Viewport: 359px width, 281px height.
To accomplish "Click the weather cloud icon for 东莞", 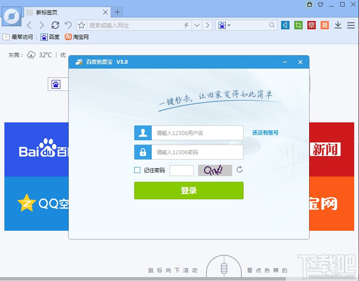I will (31, 55).
